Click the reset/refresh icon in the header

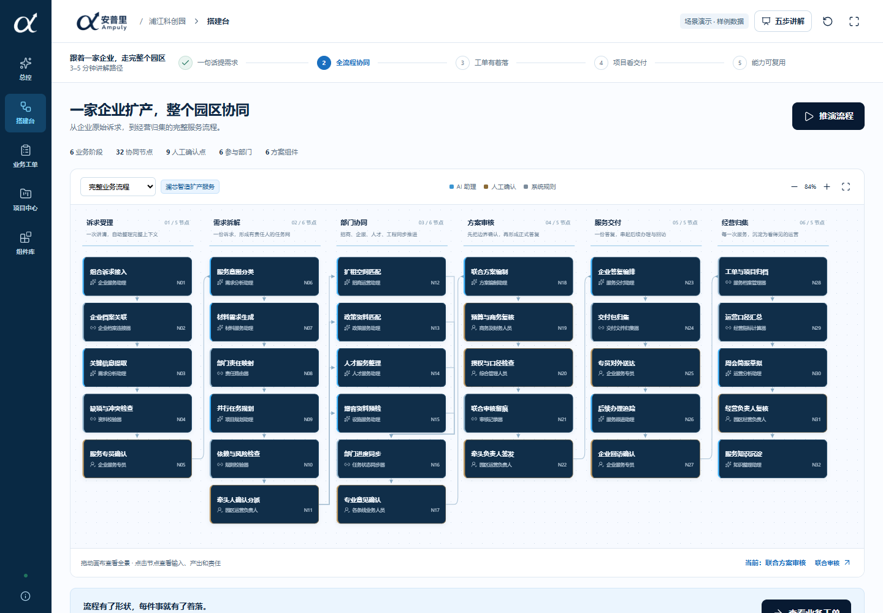point(828,21)
